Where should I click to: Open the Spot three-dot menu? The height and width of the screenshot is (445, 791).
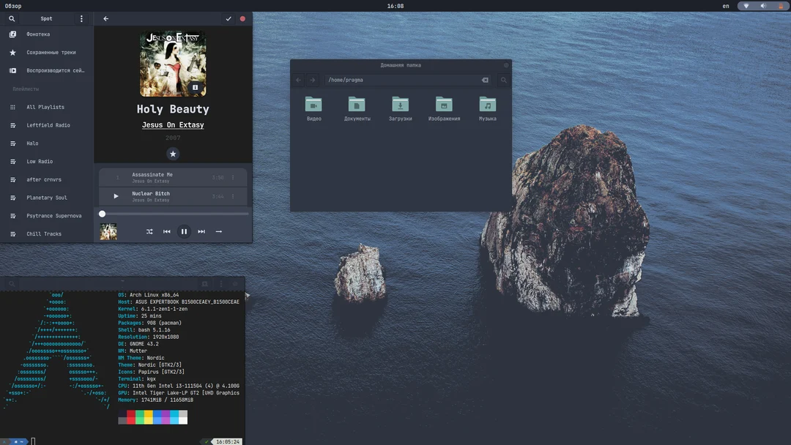(x=81, y=18)
